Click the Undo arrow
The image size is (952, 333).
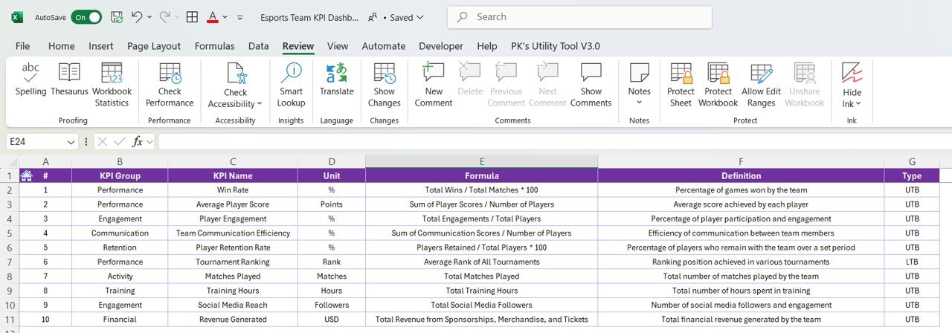pos(137,16)
